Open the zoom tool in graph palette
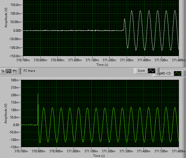The height and width of the screenshot is (158, 186). (9, 71)
